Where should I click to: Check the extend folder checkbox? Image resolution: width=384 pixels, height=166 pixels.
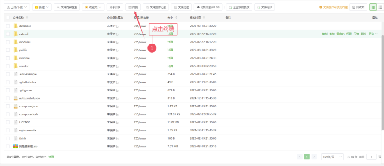8,34
